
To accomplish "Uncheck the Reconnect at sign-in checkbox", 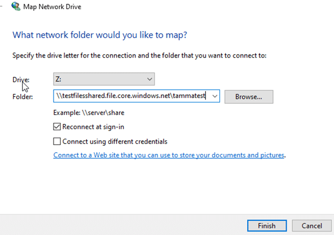I will (x=57, y=127).
